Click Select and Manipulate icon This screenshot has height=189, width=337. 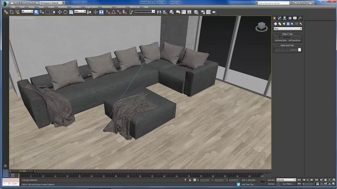[x=95, y=12]
